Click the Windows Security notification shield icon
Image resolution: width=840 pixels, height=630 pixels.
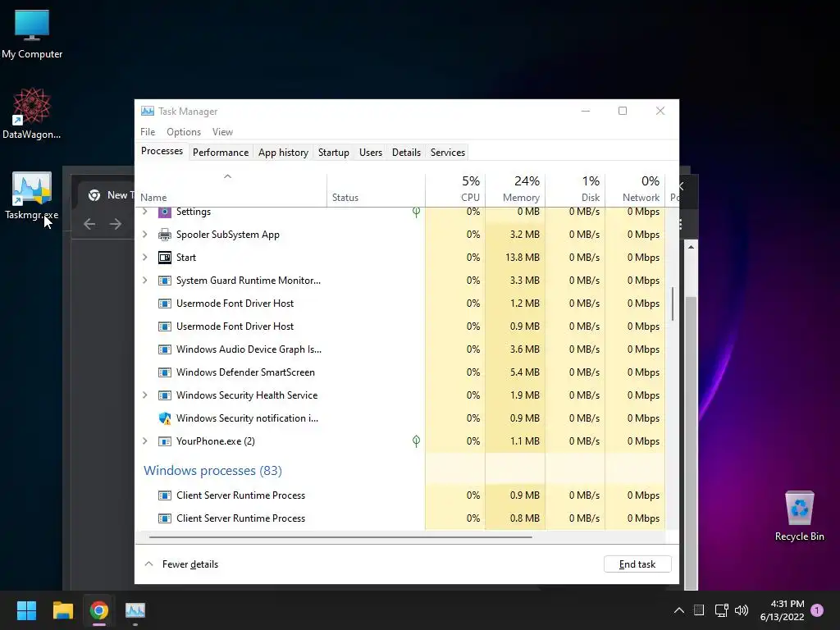tap(164, 418)
